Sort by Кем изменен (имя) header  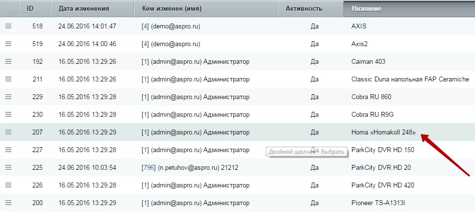[206, 8]
